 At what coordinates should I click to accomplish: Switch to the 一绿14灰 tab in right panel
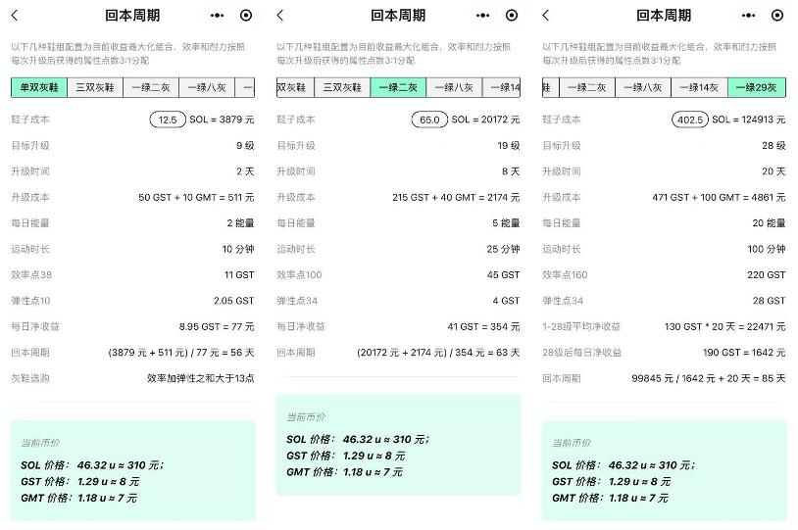click(699, 87)
